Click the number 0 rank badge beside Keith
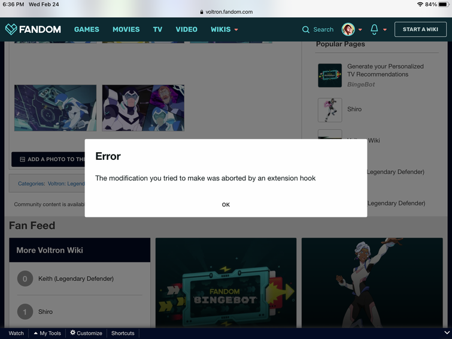The image size is (452, 339). pos(25,279)
